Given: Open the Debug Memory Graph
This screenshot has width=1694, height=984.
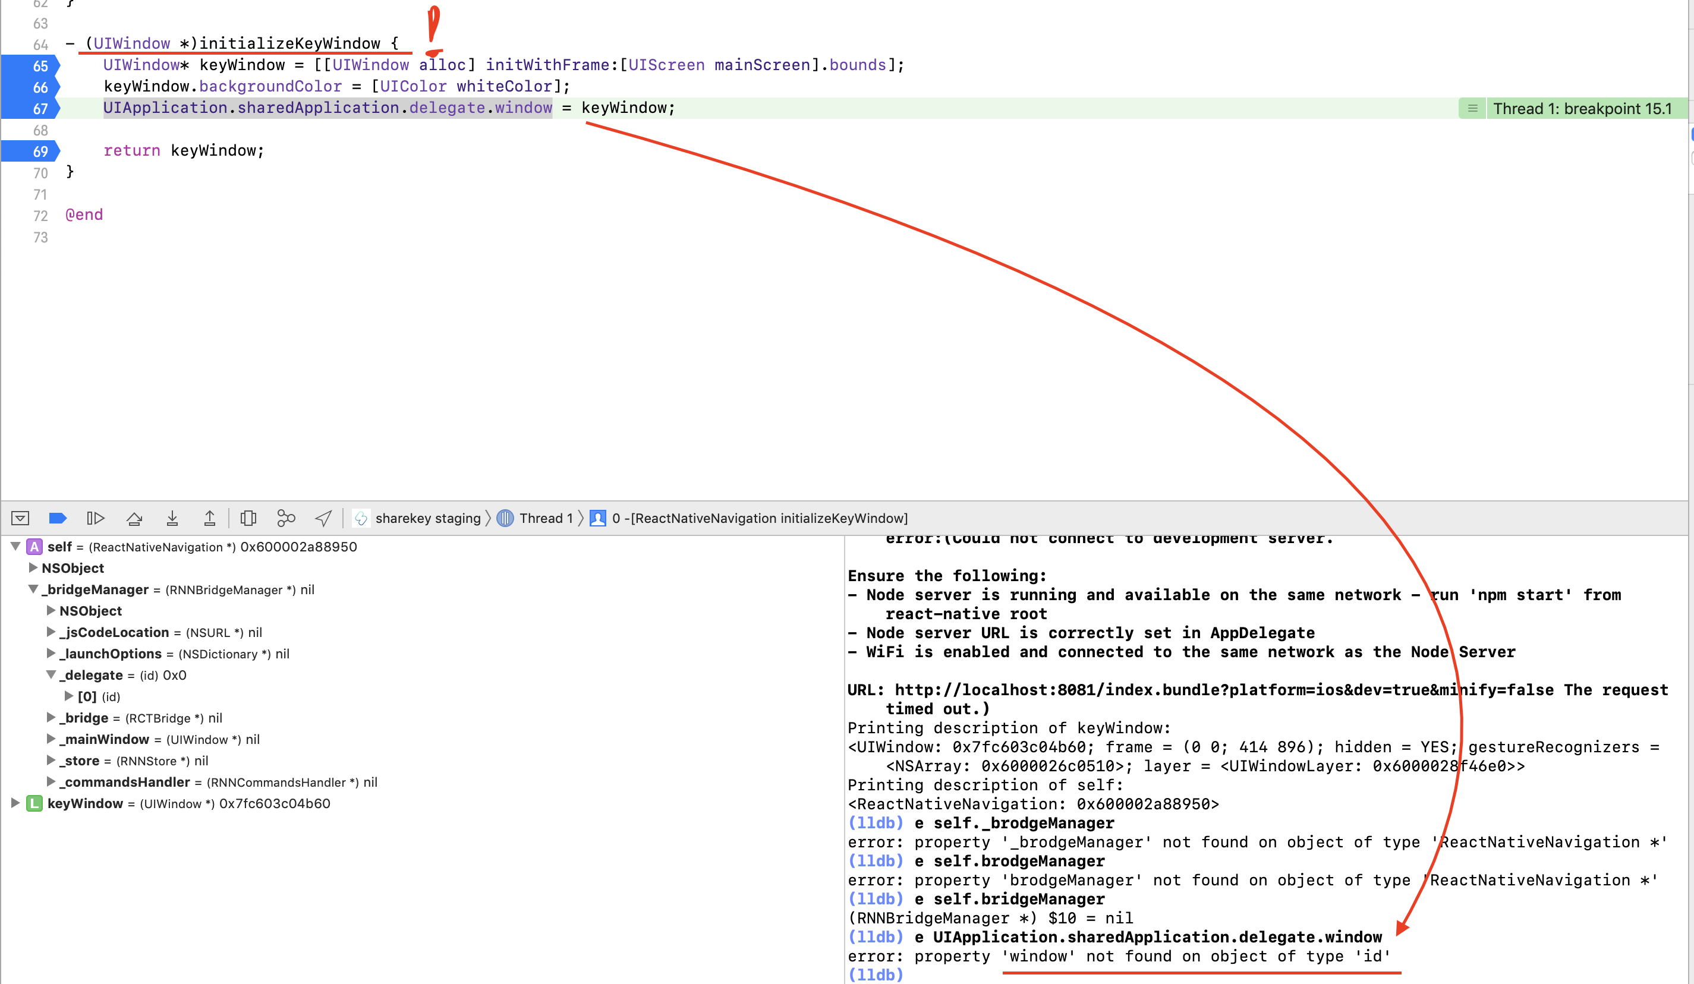Looking at the screenshot, I should click(x=286, y=518).
